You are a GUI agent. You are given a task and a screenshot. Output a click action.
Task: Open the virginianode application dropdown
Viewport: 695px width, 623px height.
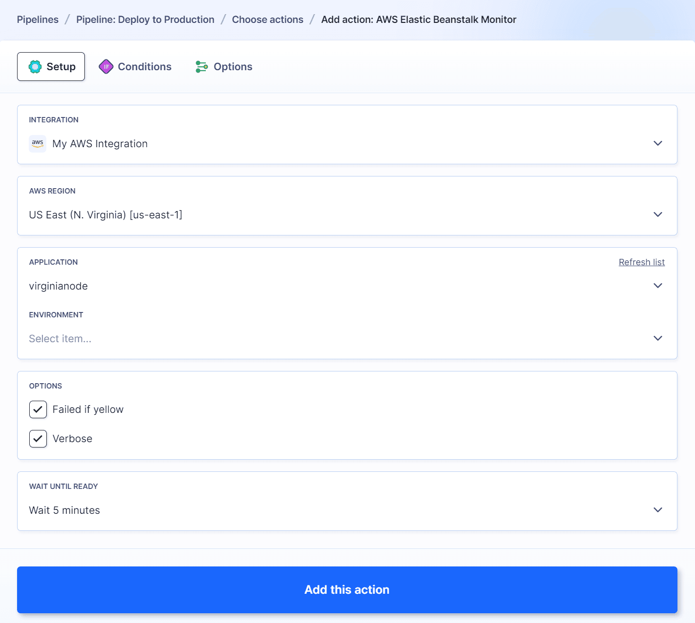tap(658, 286)
